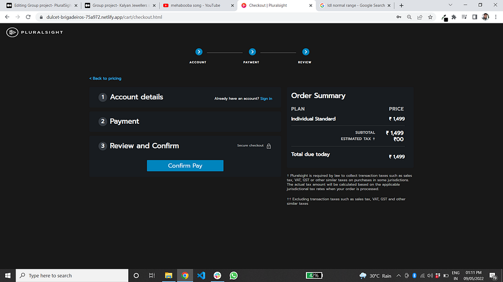Switch to Editing Group project PluralSight tab

(x=42, y=5)
